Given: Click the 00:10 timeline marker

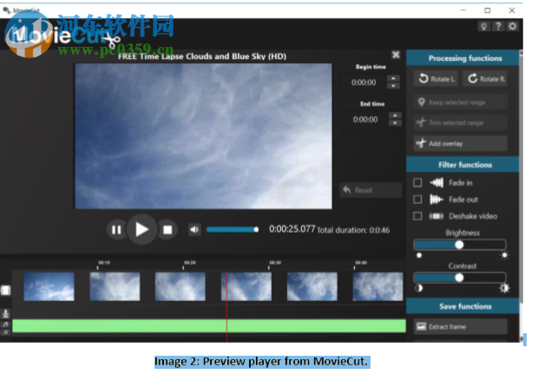Looking at the screenshot, I should pyautogui.click(x=104, y=262).
